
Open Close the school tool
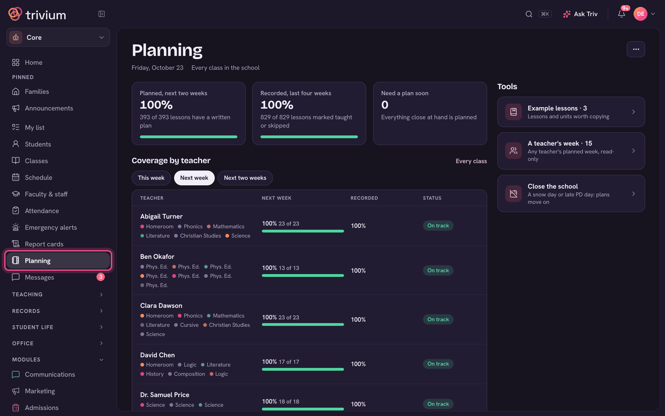(571, 194)
